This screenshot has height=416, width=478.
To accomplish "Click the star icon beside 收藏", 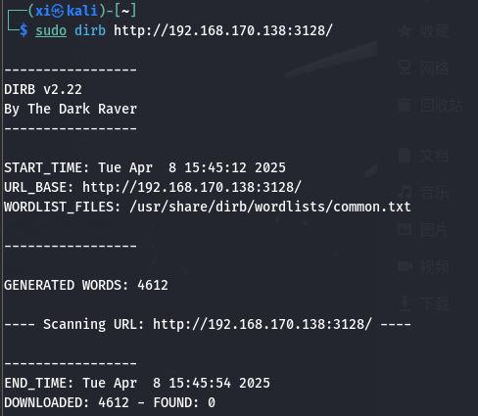I will coord(405,31).
